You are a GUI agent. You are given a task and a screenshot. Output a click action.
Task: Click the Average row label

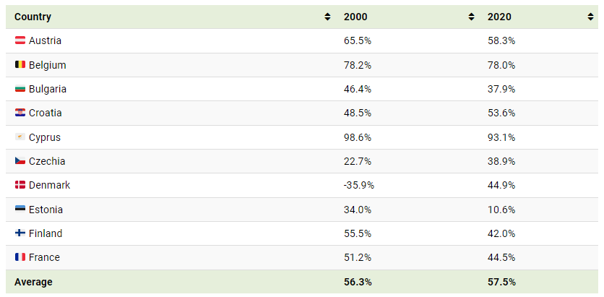coord(33,282)
